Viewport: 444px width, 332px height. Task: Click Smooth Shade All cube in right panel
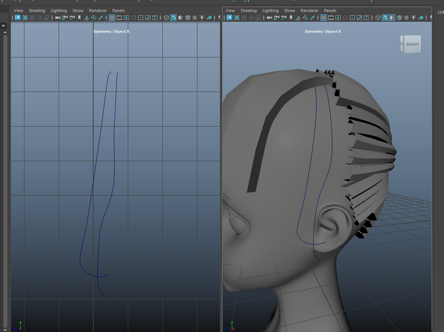click(385, 18)
